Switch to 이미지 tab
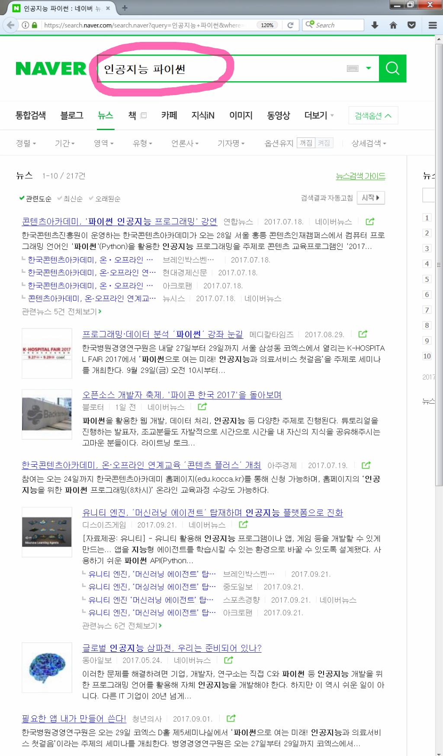 pos(241,115)
